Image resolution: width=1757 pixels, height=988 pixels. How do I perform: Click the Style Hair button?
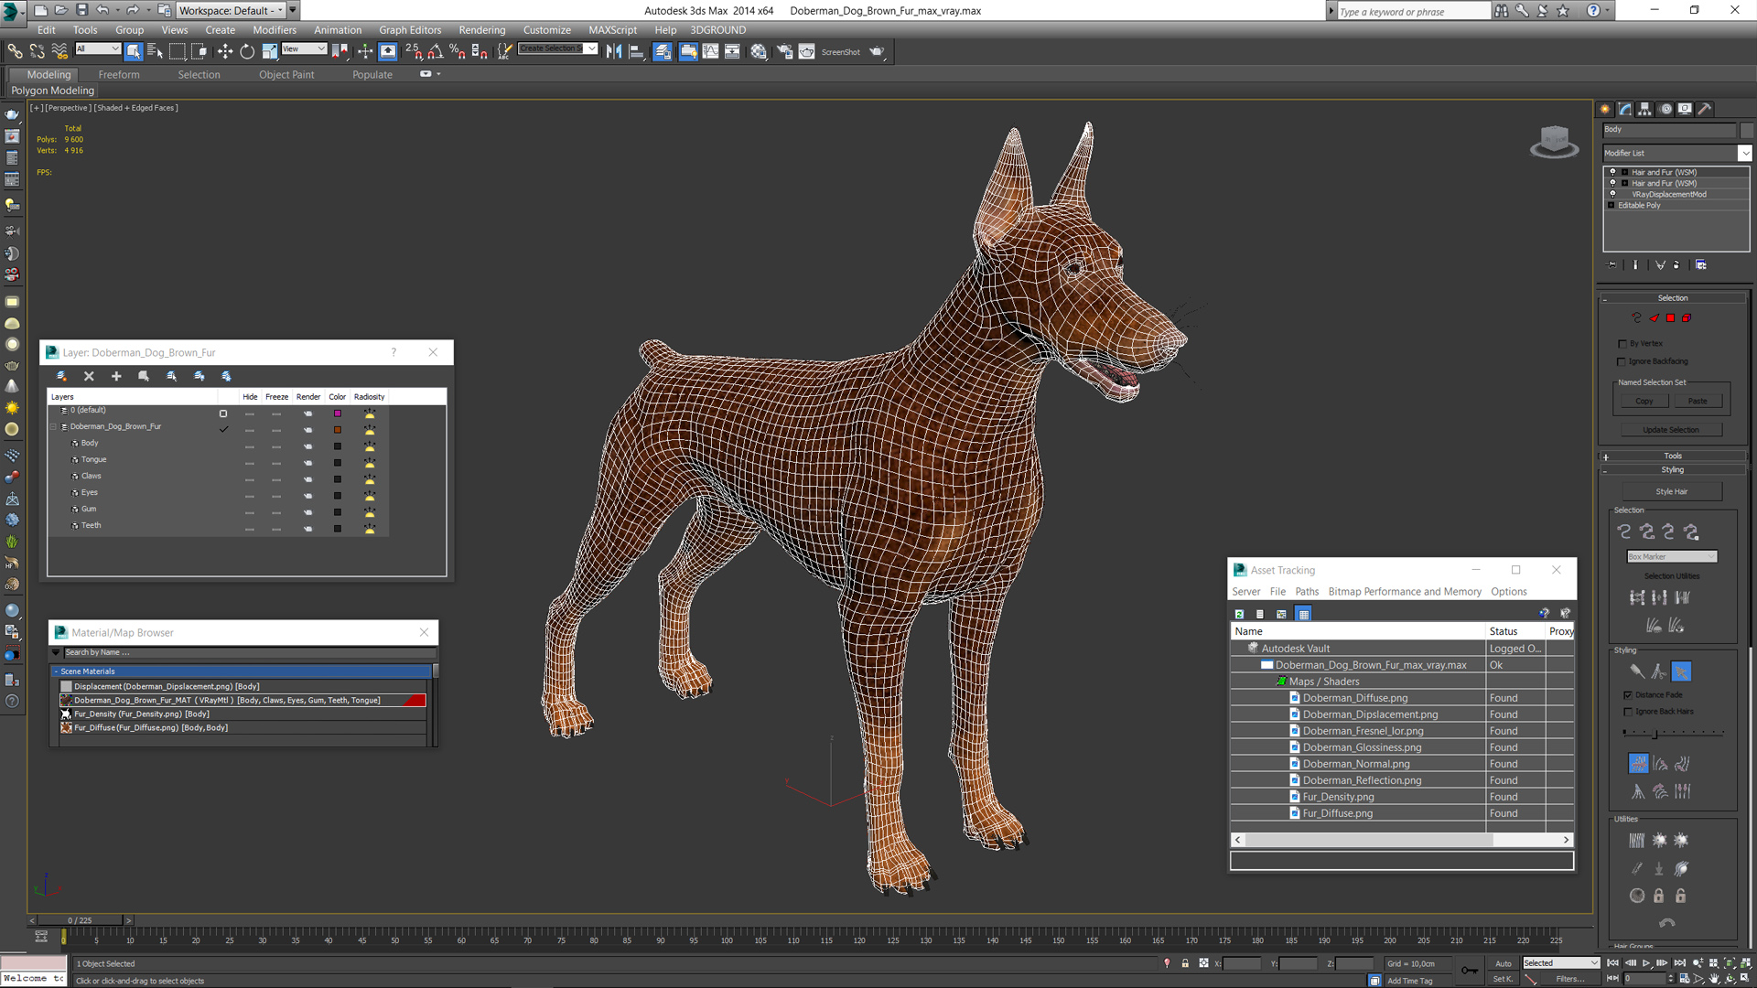(1671, 492)
